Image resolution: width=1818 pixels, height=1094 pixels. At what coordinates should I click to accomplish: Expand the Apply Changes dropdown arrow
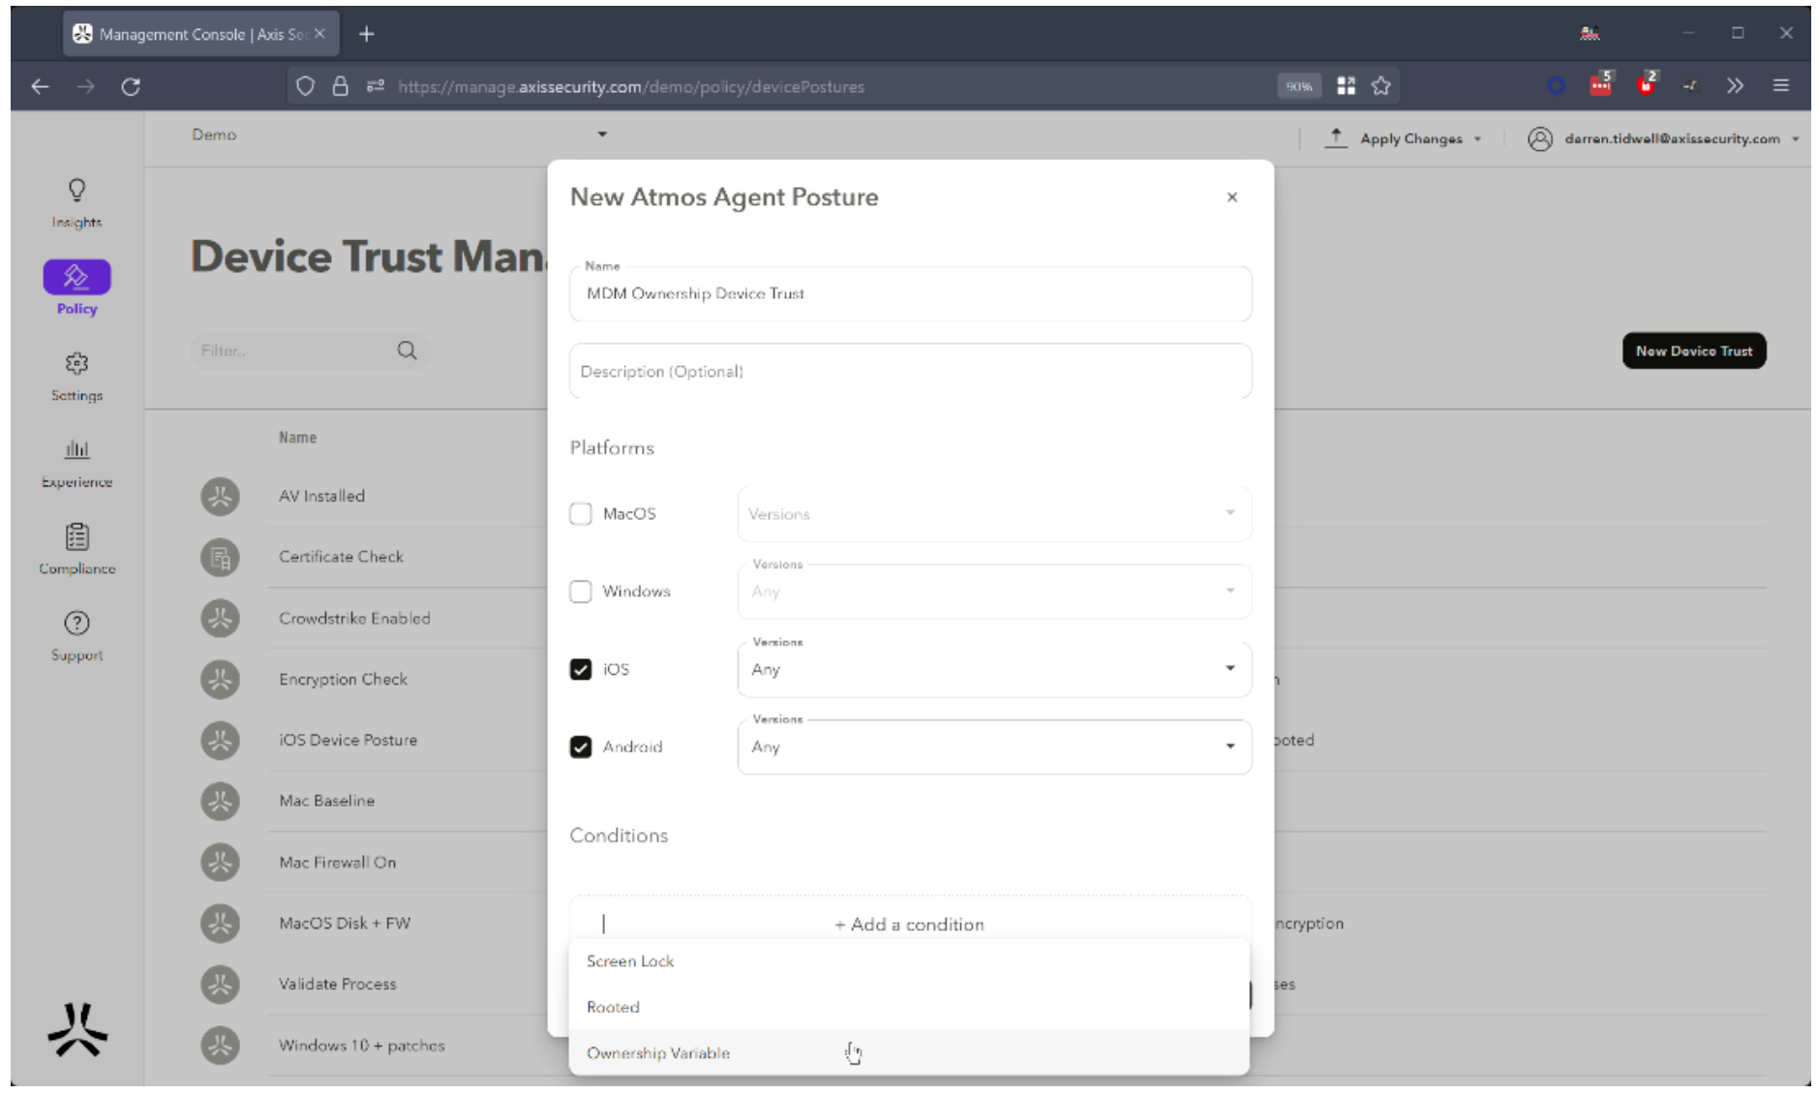1477,138
